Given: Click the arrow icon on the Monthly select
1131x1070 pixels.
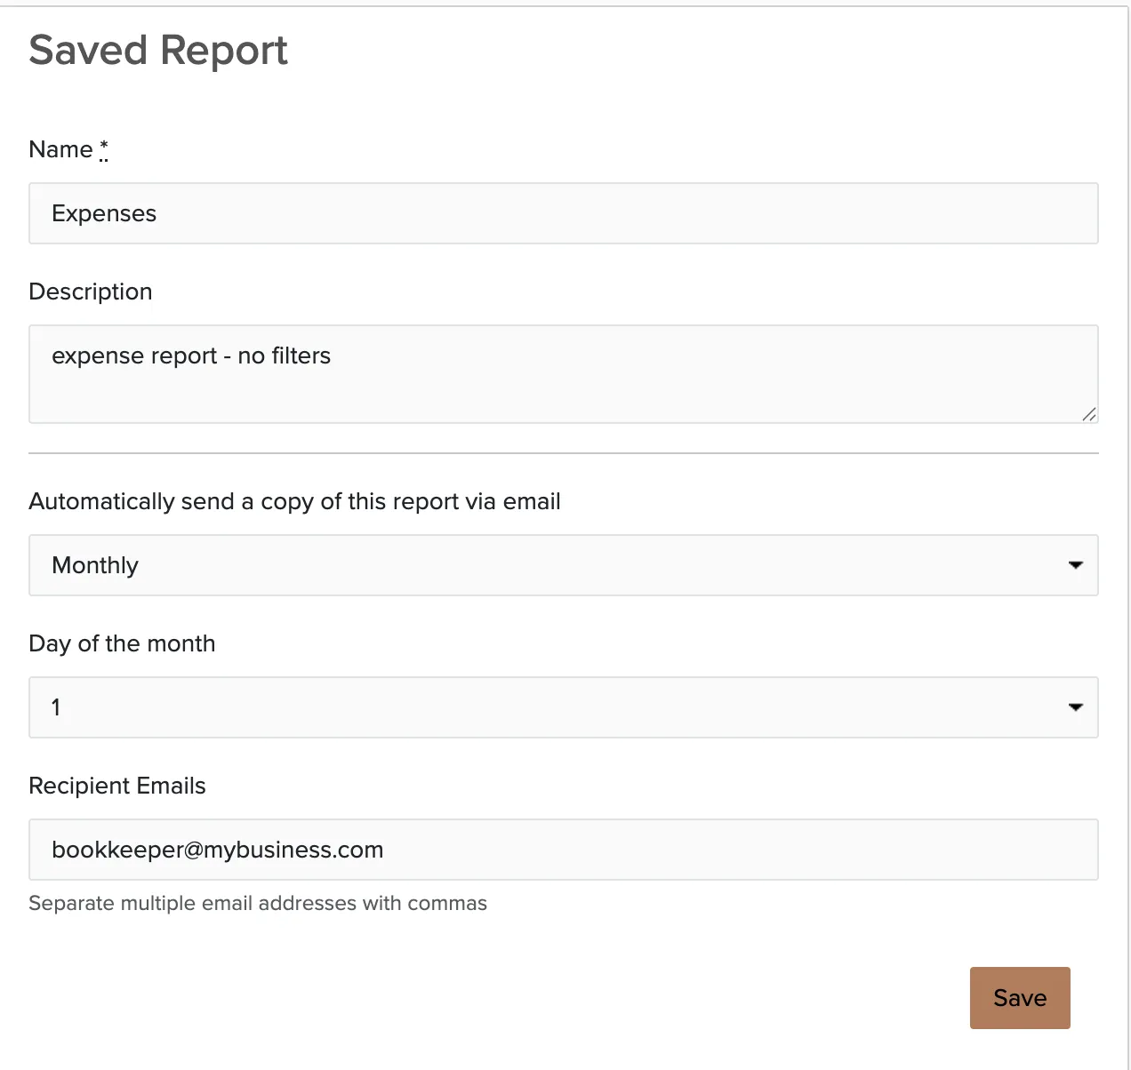Looking at the screenshot, I should (x=1076, y=565).
